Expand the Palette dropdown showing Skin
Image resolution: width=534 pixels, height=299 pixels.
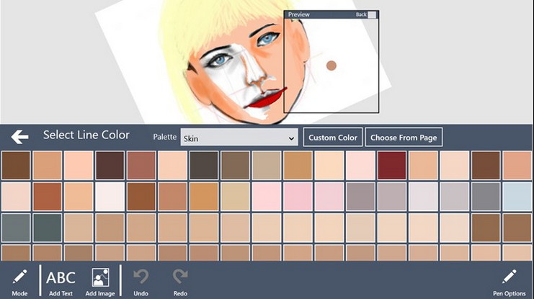239,137
